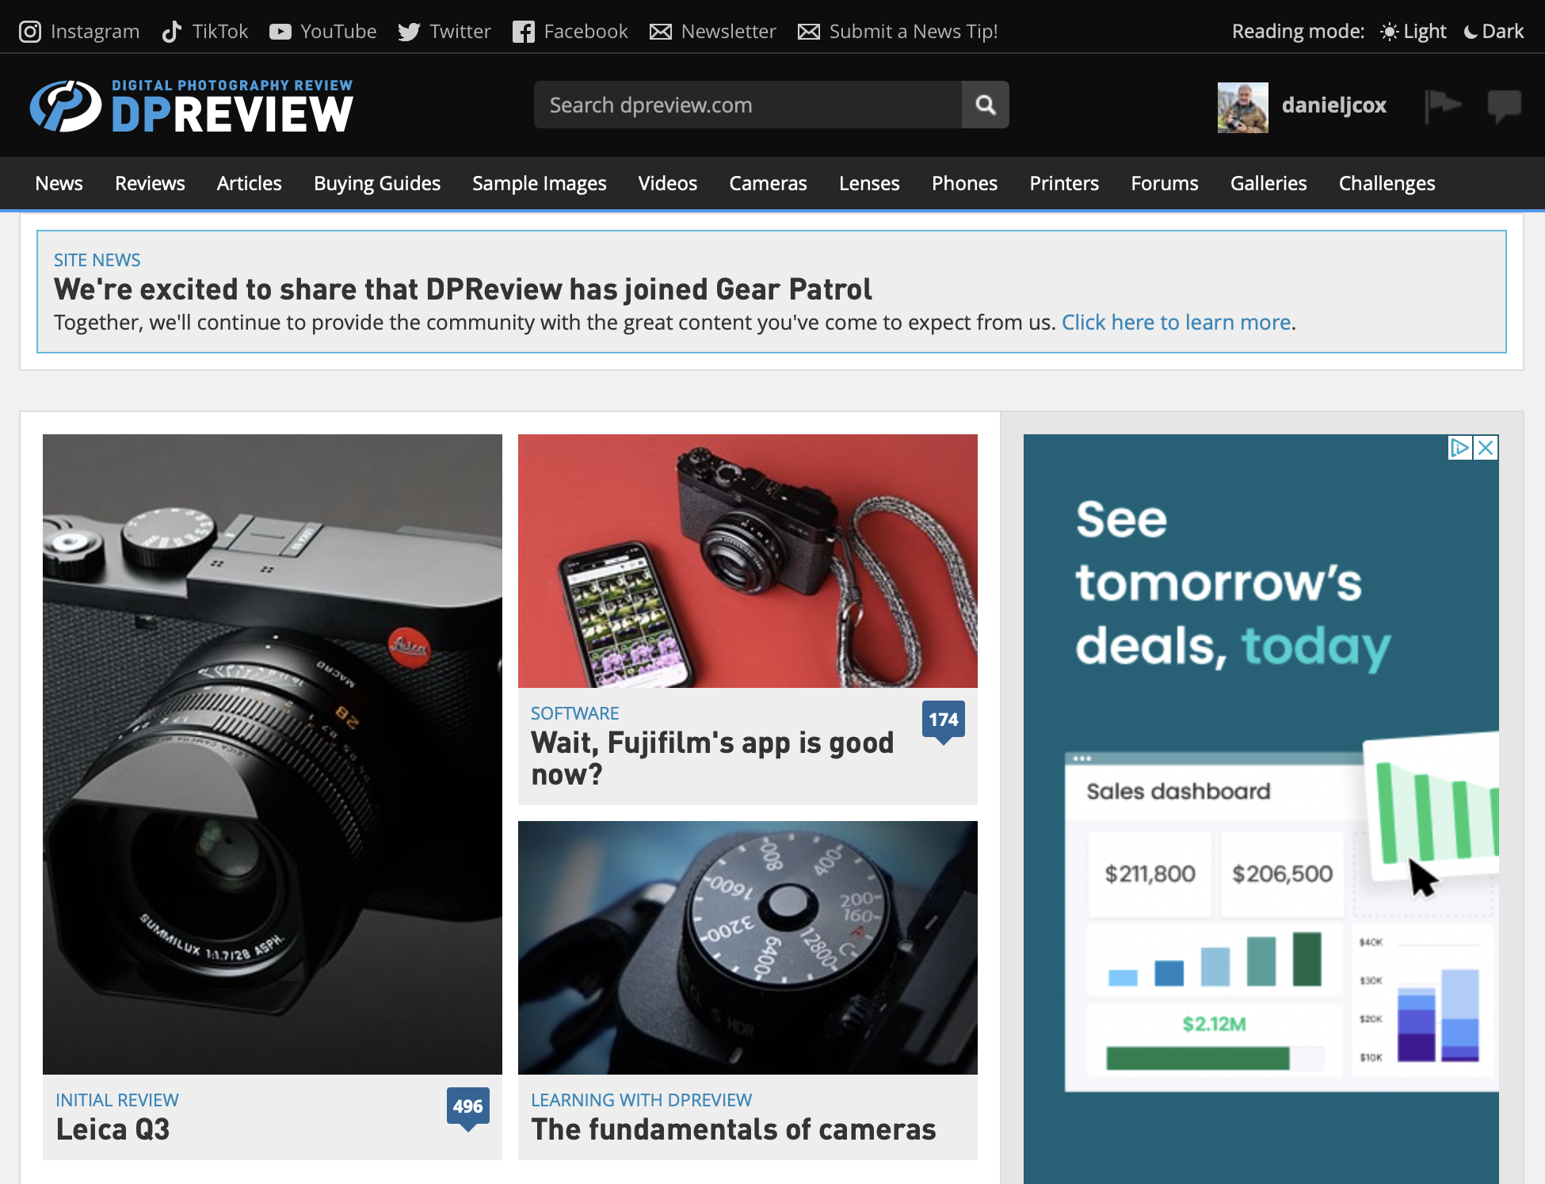The image size is (1545, 1184).
Task: Close the ad with the X icon
Action: coord(1486,448)
